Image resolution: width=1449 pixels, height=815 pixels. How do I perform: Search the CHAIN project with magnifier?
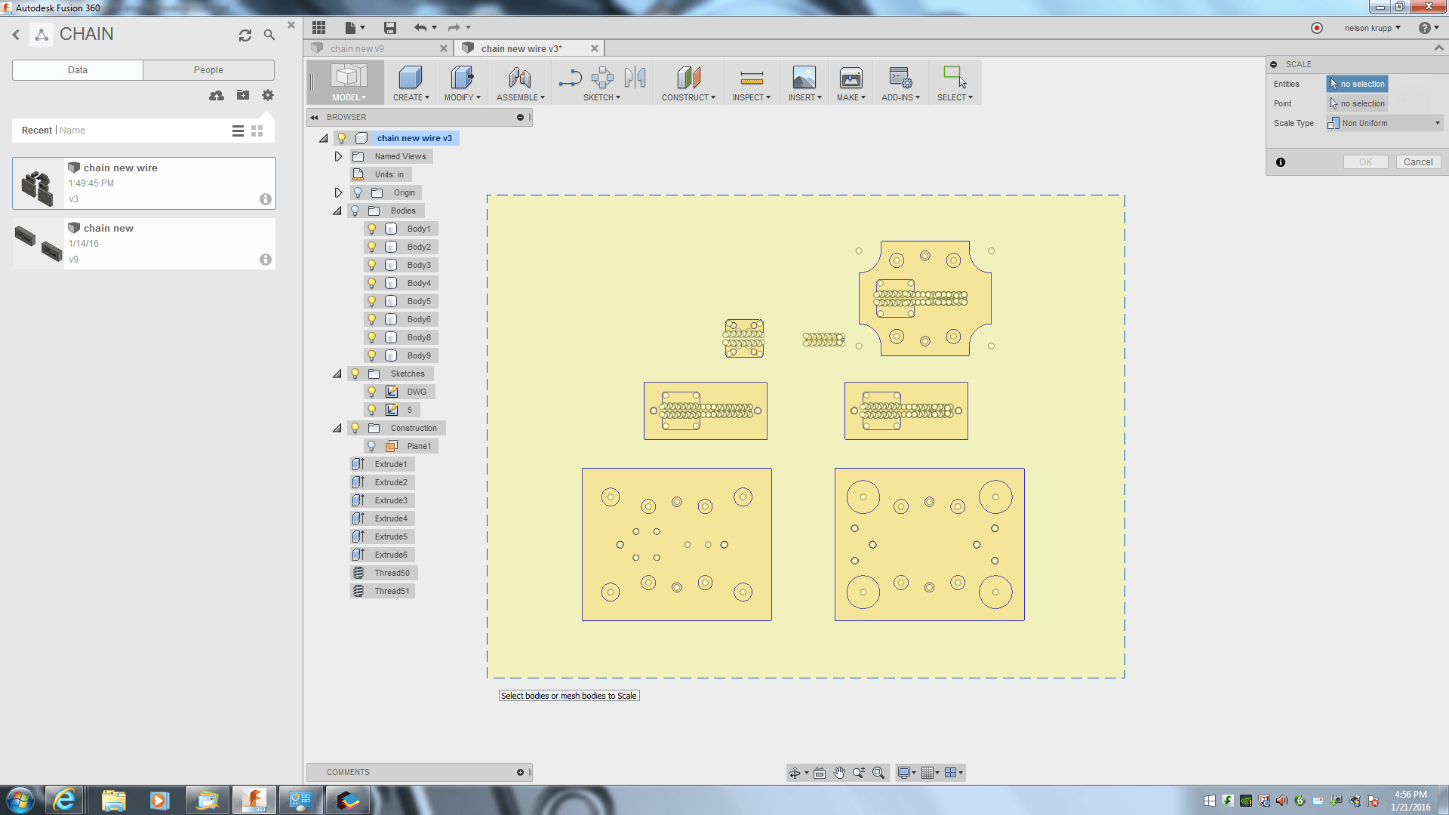coord(269,35)
